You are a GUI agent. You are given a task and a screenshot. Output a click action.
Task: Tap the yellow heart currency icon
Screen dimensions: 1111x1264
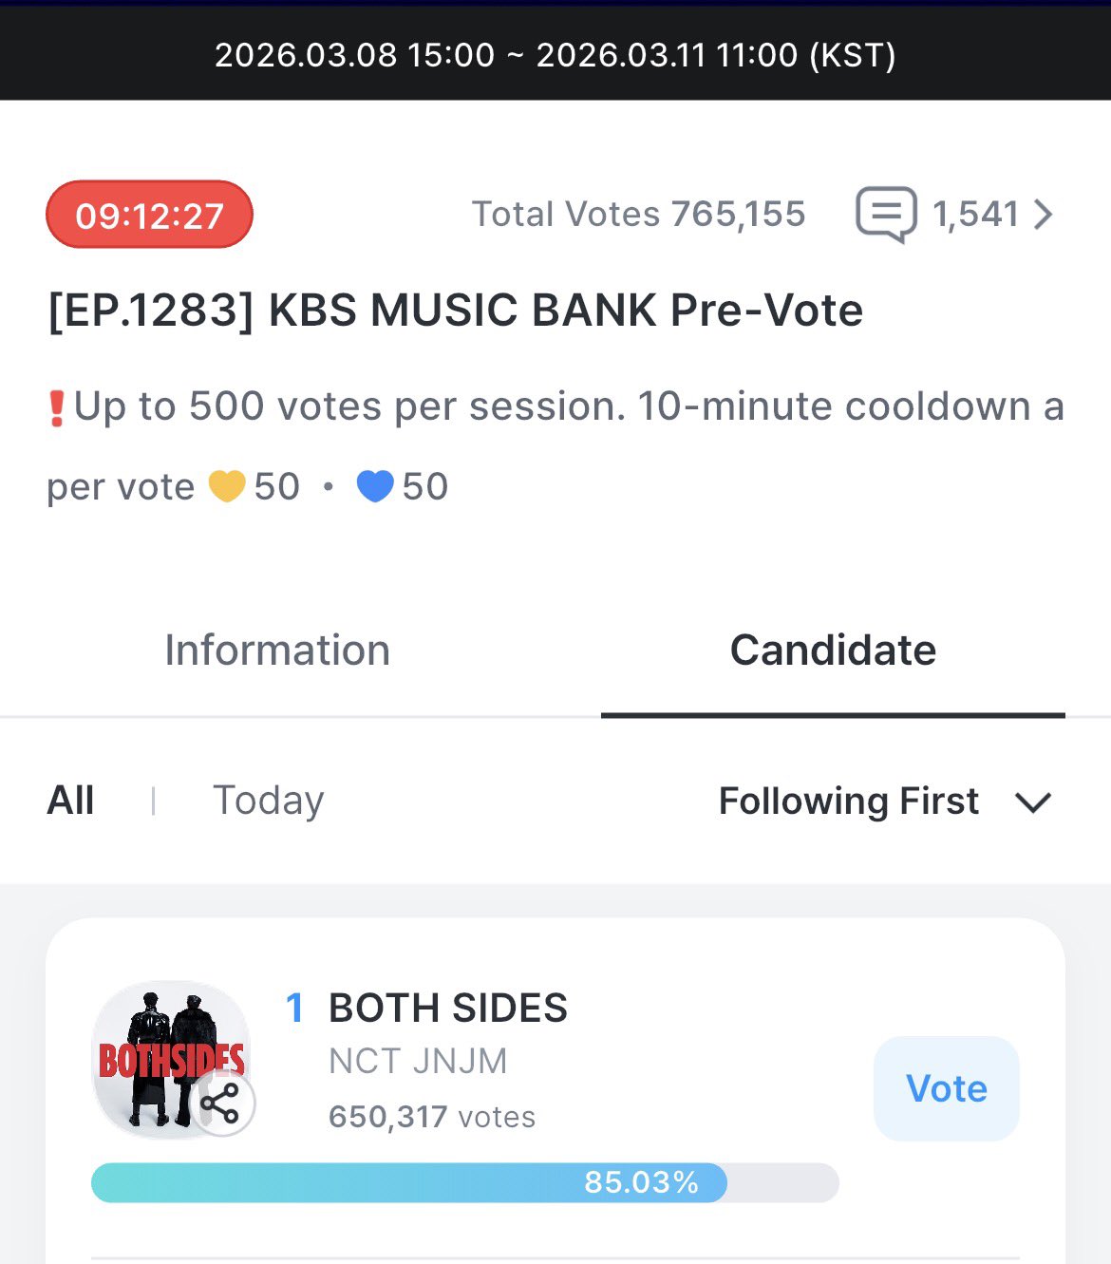[x=227, y=486]
